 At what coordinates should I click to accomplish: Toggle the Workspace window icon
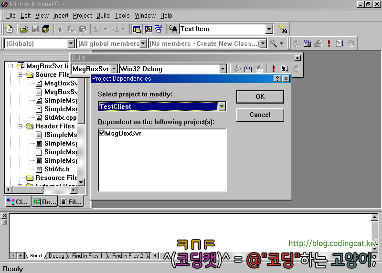[x=137, y=29]
